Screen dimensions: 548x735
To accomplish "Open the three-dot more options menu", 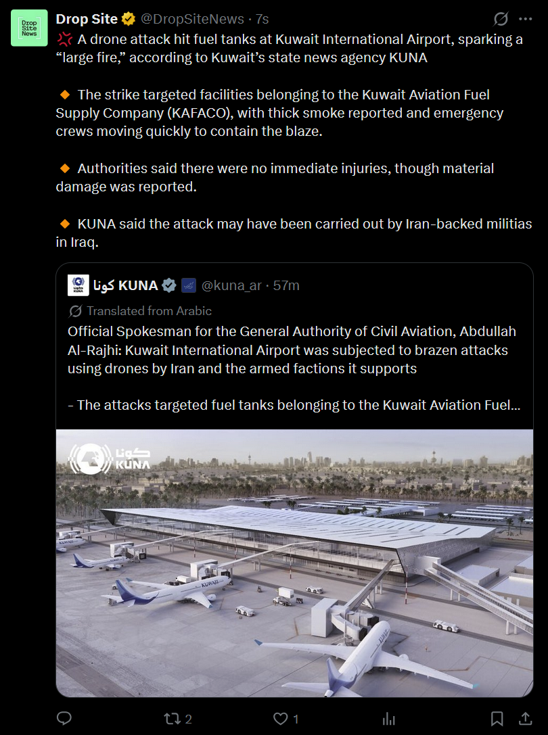I will [x=525, y=19].
